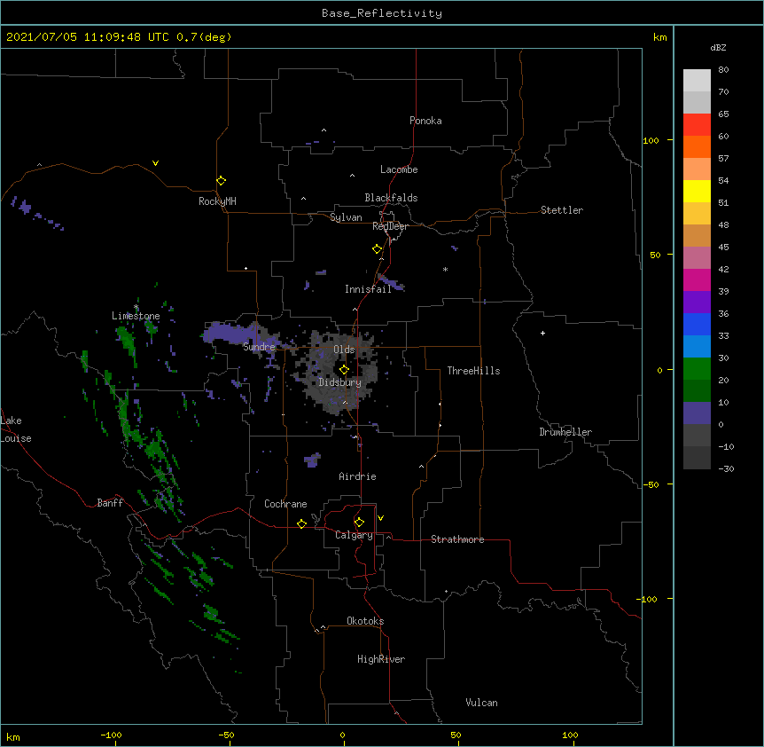
Task: Click the HighRiver town label
Action: 381,659
